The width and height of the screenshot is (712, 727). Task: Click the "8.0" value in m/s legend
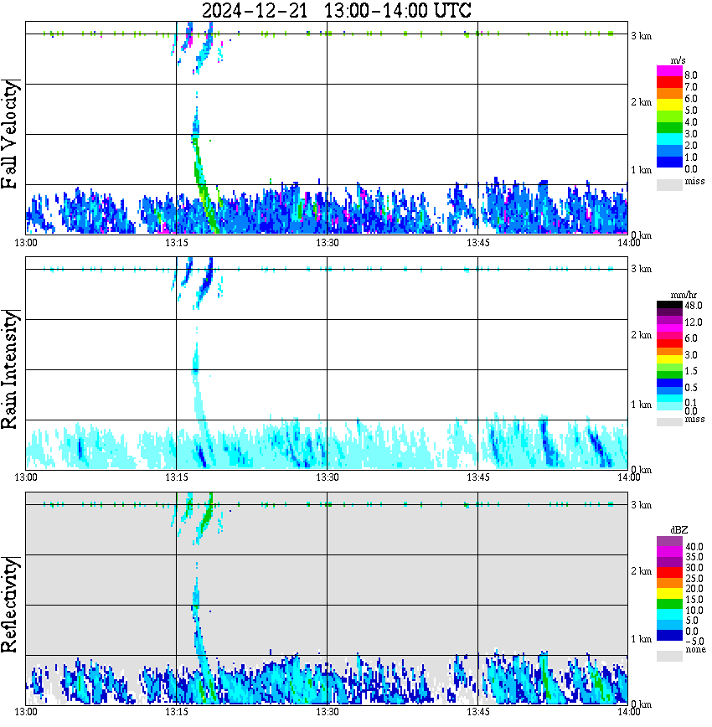click(691, 75)
